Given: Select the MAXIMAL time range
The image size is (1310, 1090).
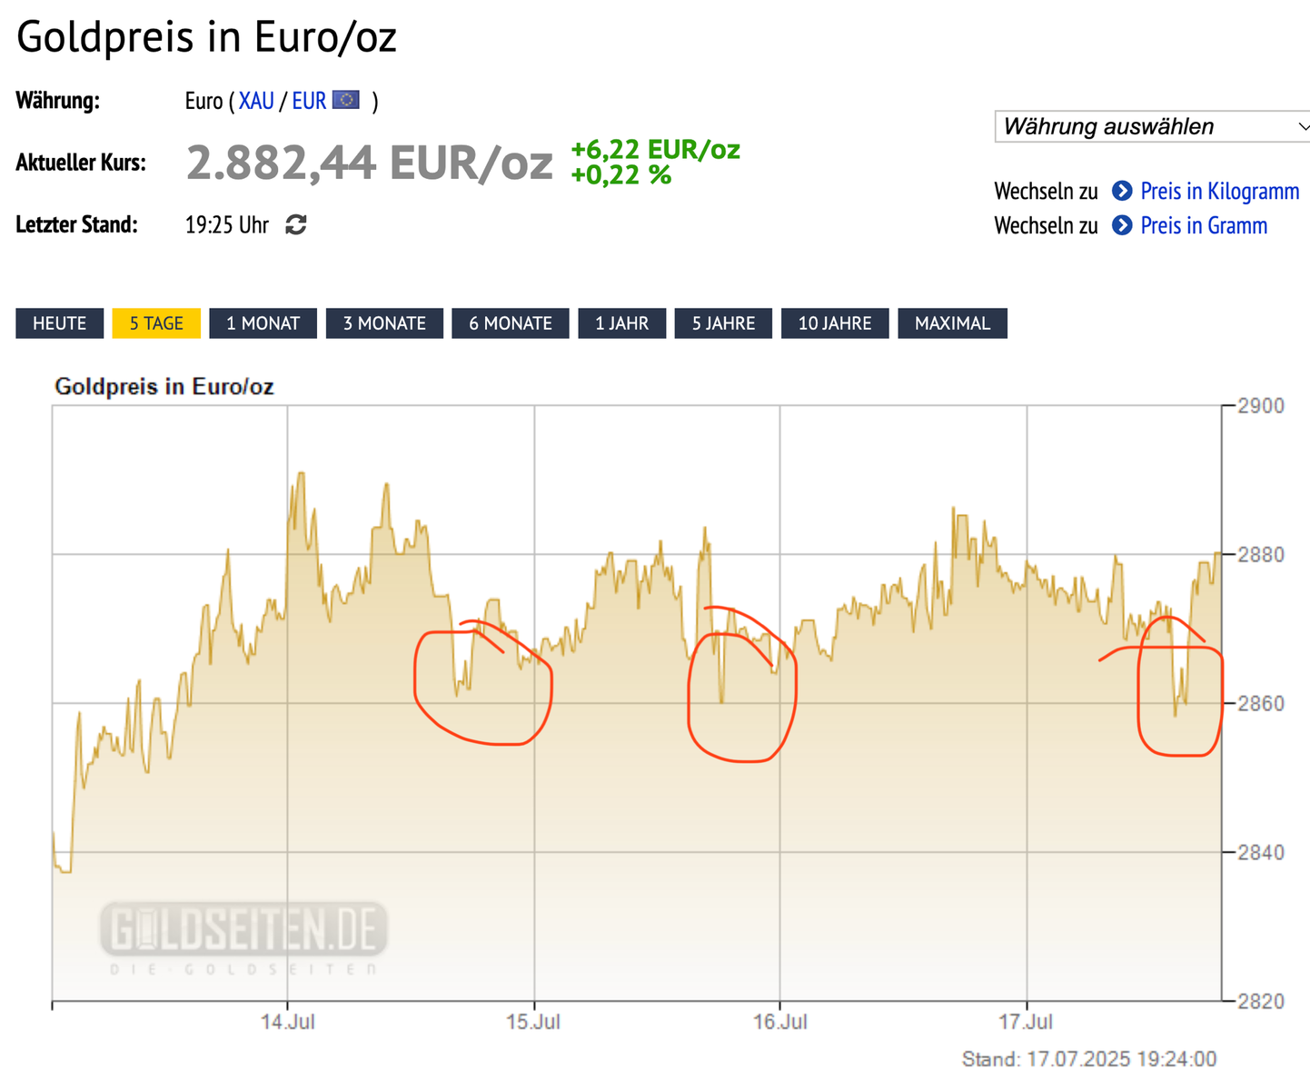Looking at the screenshot, I should 952,323.
